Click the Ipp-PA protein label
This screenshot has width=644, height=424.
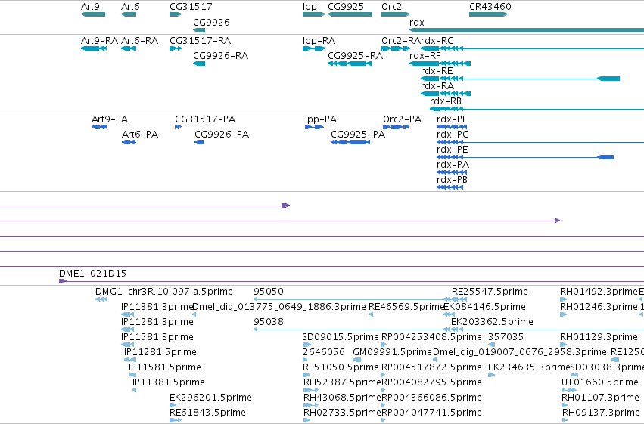coord(321,119)
